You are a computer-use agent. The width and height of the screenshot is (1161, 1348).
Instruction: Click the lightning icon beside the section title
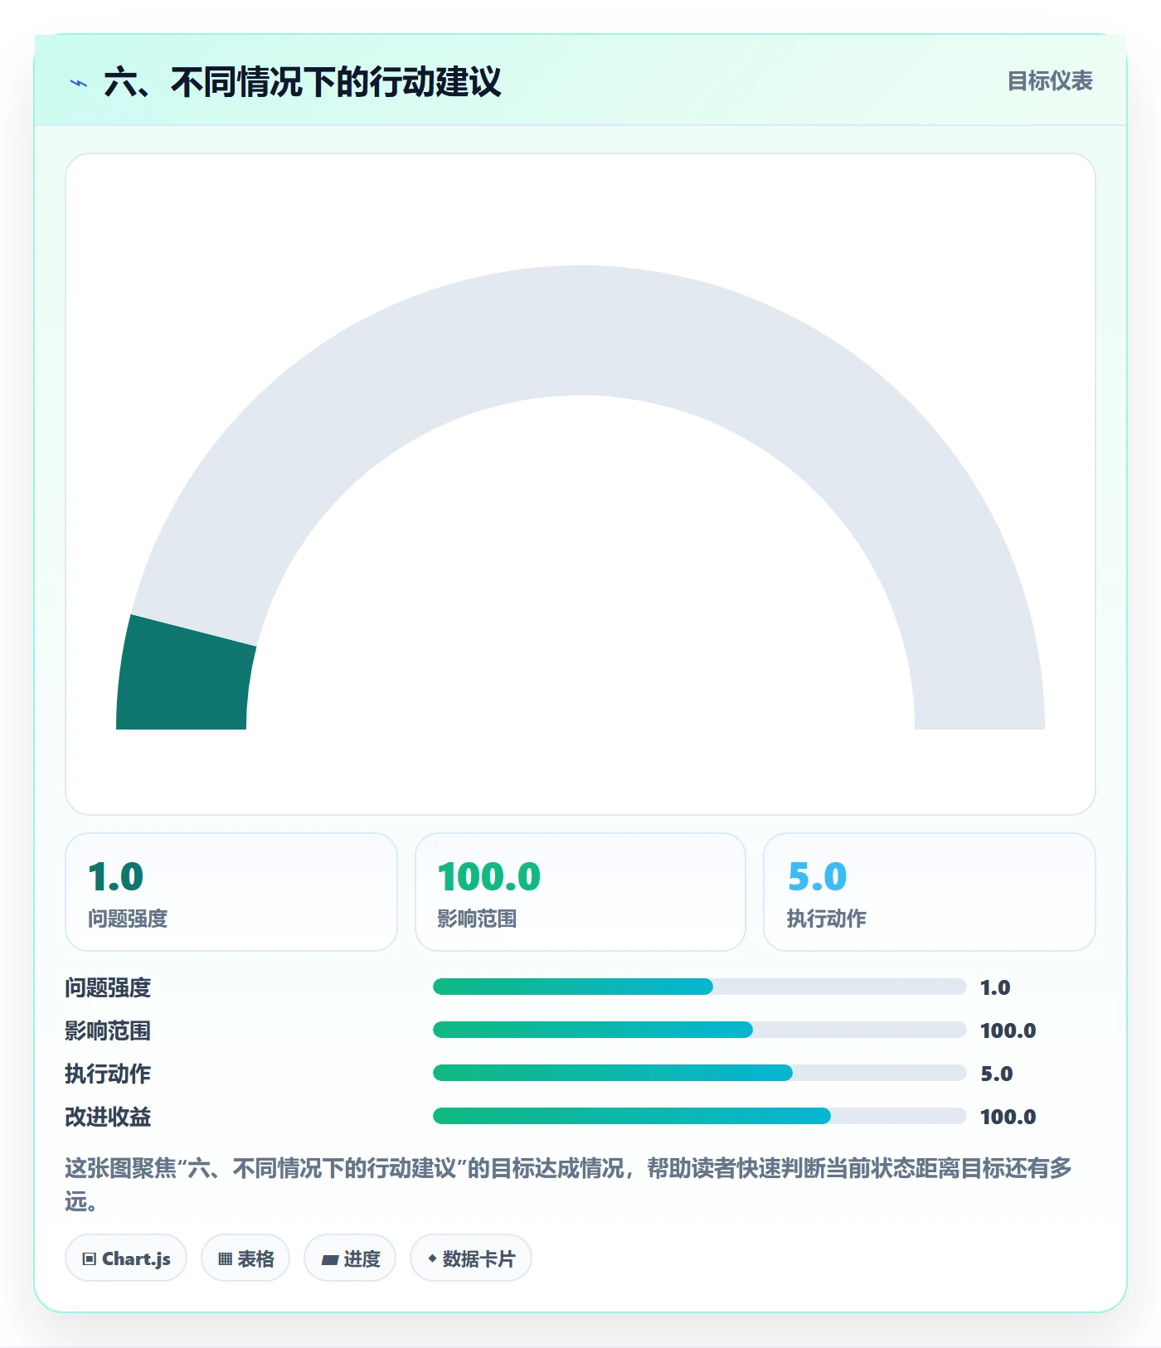[x=79, y=83]
